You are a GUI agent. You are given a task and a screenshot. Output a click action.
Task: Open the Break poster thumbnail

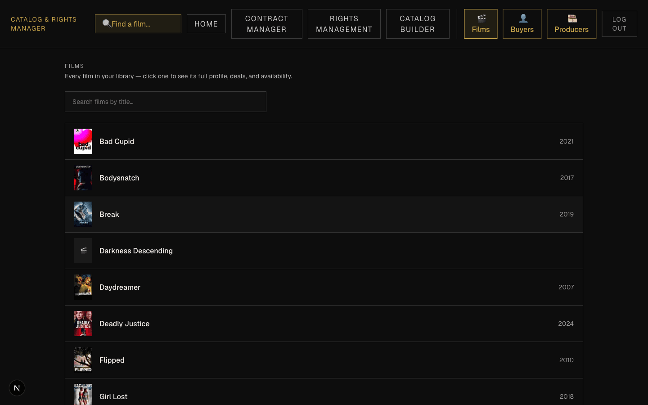[x=83, y=214]
